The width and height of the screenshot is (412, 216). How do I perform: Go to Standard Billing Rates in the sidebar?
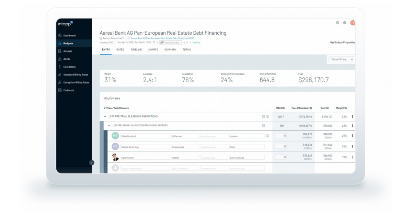[x=76, y=75]
